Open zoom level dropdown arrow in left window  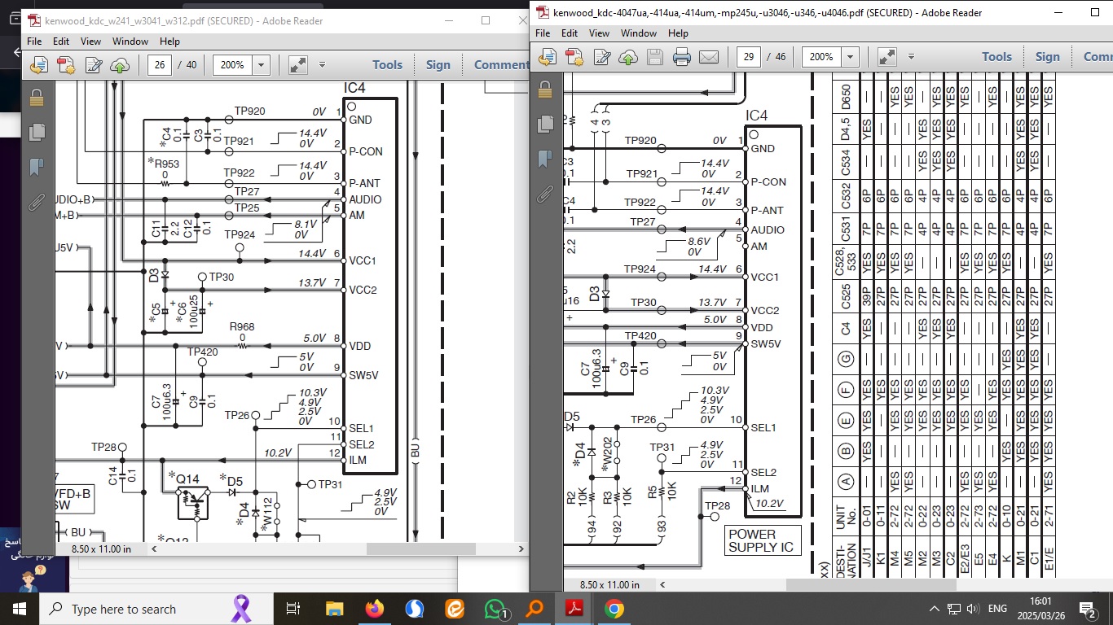(x=262, y=65)
